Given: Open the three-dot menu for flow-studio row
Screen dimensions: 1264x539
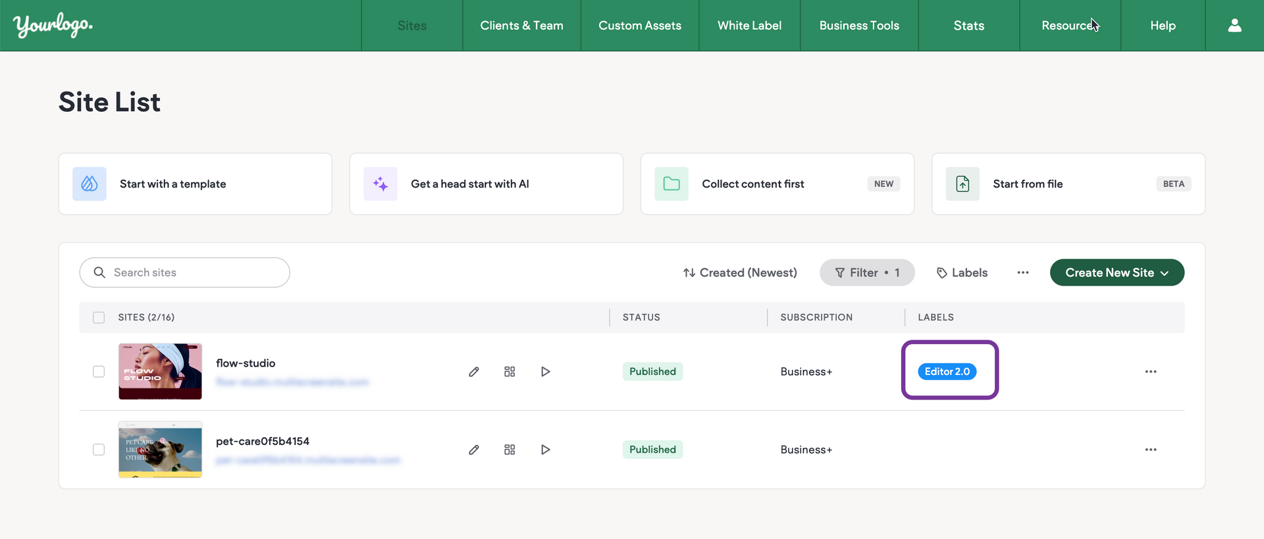Looking at the screenshot, I should point(1150,372).
